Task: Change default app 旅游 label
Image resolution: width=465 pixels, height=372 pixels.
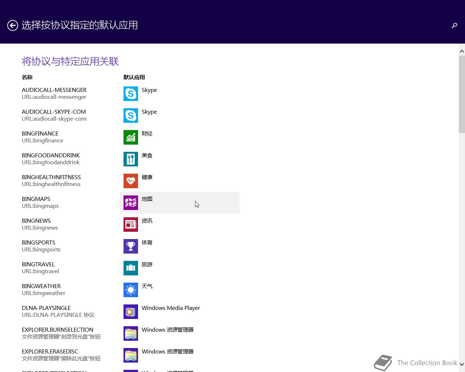Action: point(147,264)
